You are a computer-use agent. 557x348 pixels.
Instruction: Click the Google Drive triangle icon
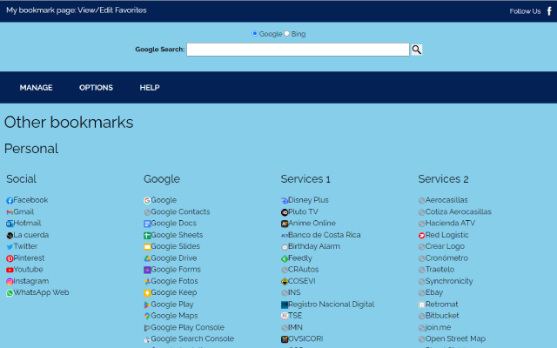[x=147, y=258]
